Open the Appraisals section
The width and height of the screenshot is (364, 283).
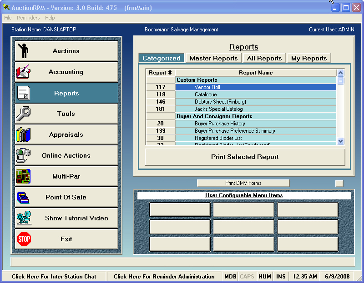click(66, 134)
